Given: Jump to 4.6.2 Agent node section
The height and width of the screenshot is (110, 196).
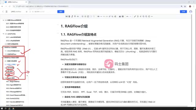Looking at the screenshot, I should coord(13,85).
